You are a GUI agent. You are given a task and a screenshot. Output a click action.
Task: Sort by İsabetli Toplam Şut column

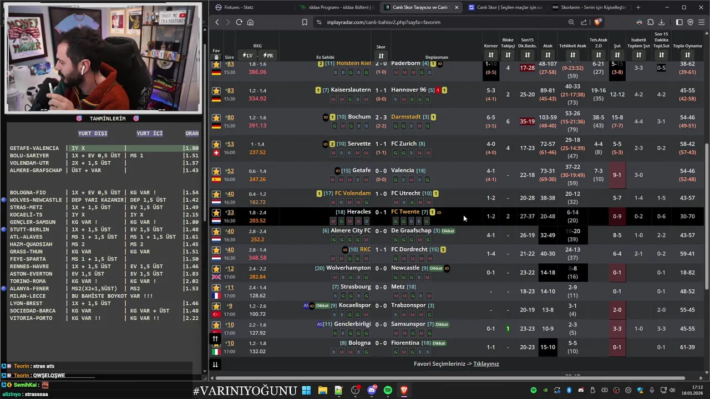coord(638,55)
